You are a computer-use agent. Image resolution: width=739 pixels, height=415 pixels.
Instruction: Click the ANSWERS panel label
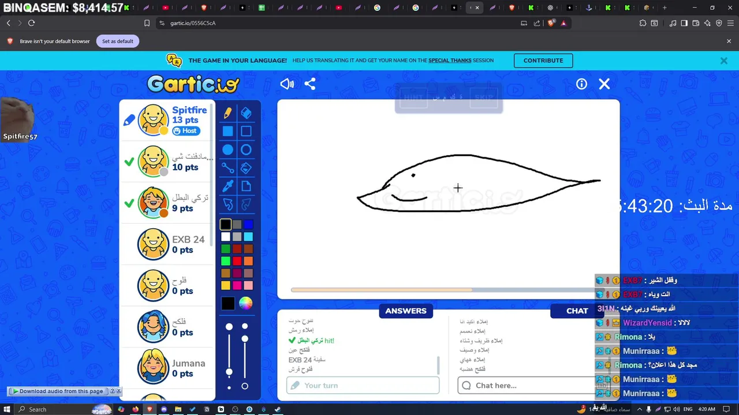coord(406,311)
